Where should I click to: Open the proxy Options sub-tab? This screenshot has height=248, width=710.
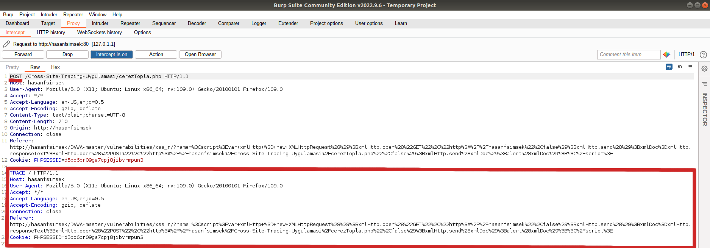pos(142,33)
